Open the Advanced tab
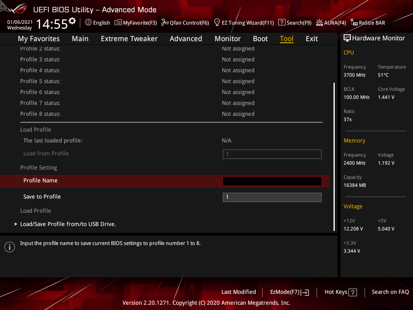 click(x=186, y=39)
